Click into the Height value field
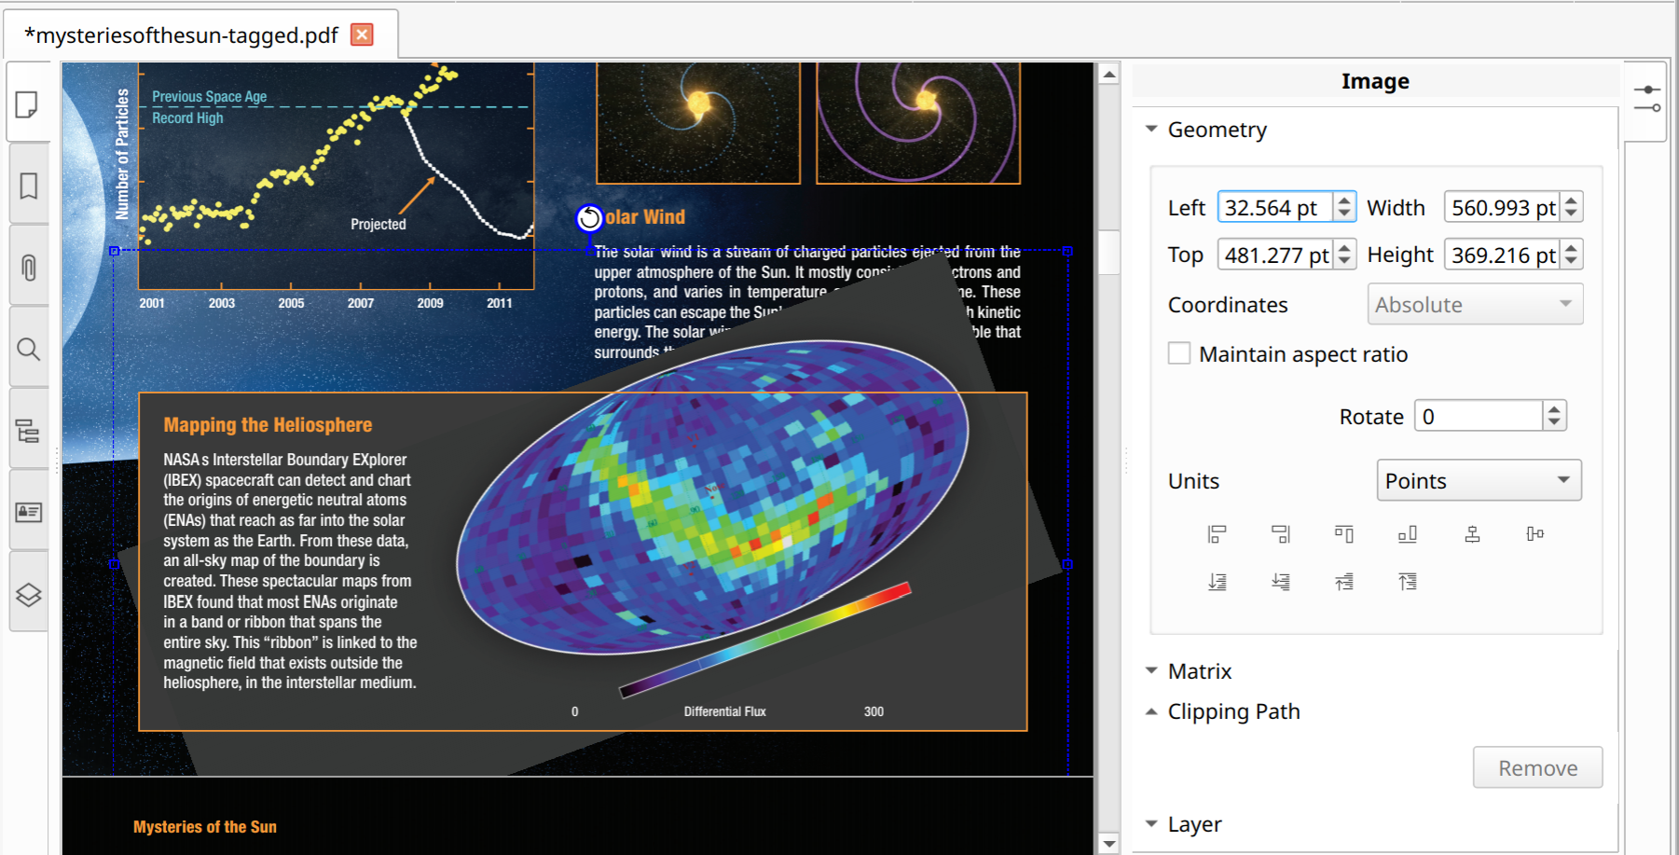Viewport: 1679px width, 855px height. pos(1502,255)
